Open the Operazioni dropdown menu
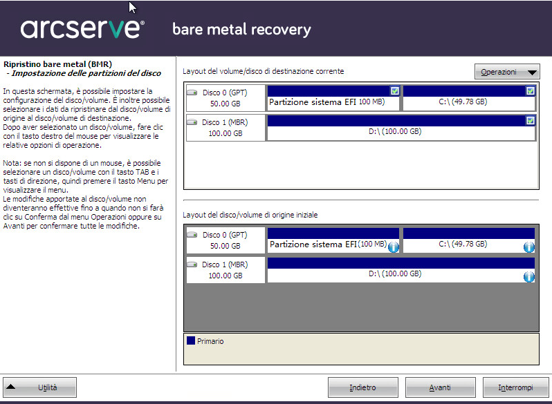This screenshot has height=404, width=552. pyautogui.click(x=506, y=72)
